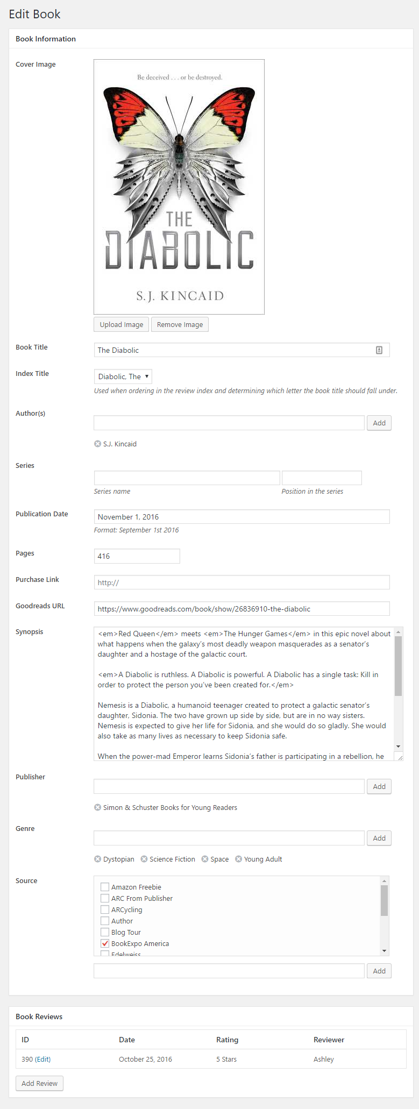Delete the Science Fiction genre tag
The width and height of the screenshot is (419, 1109).
tap(144, 859)
